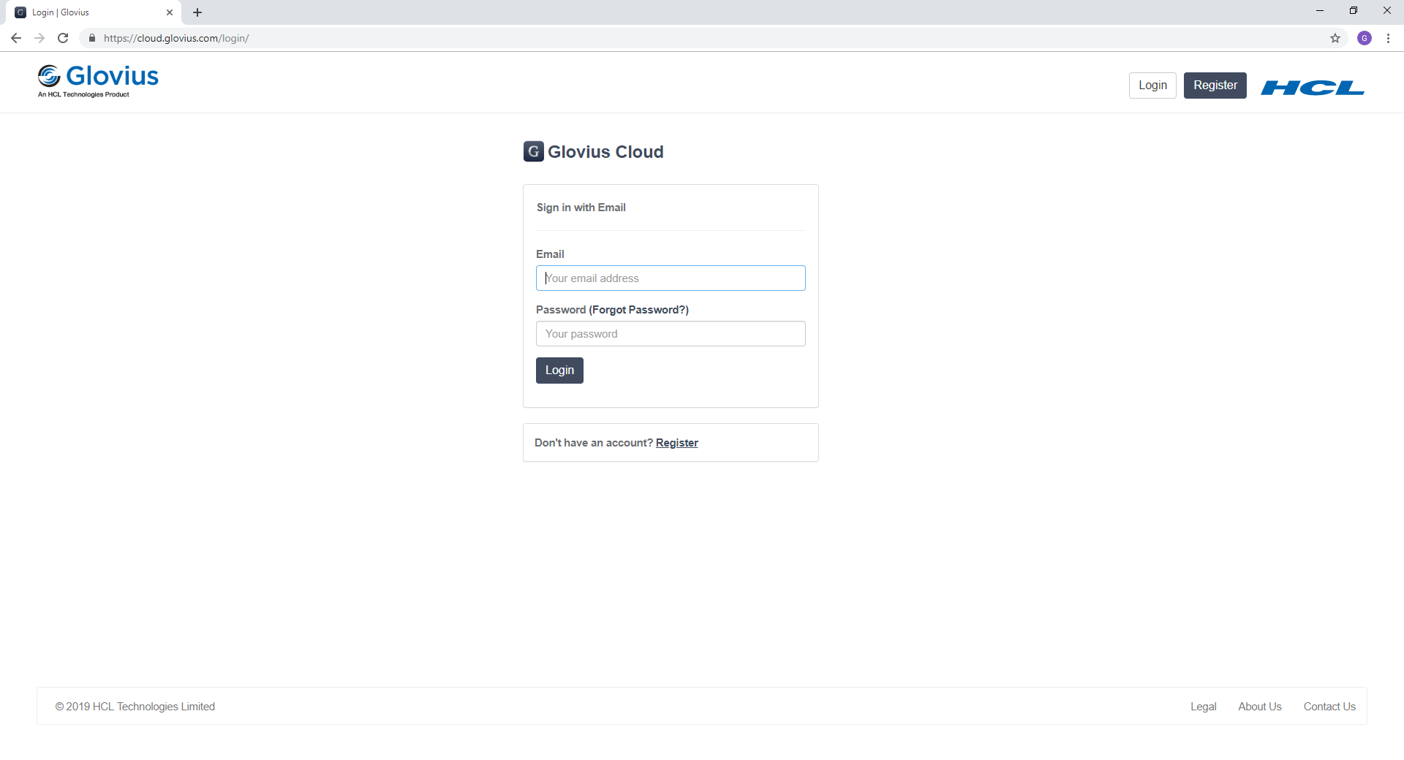Bookmark this page with star icon
1404x760 pixels.
tap(1335, 38)
